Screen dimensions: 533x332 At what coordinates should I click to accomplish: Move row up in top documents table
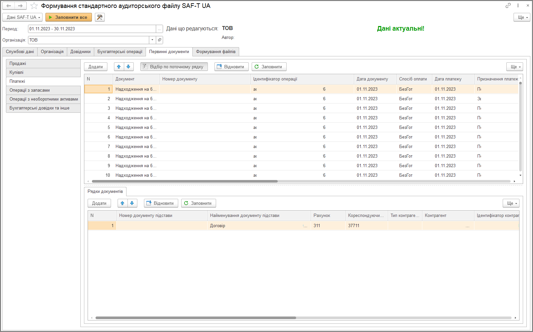pos(119,67)
